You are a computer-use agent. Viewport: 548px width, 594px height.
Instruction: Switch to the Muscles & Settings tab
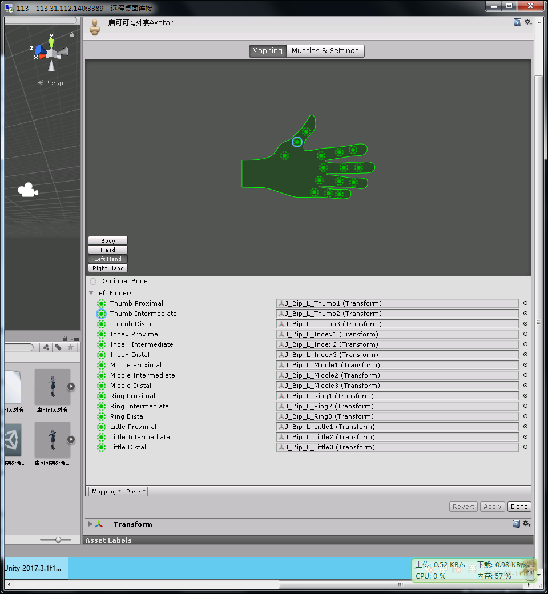pos(325,51)
